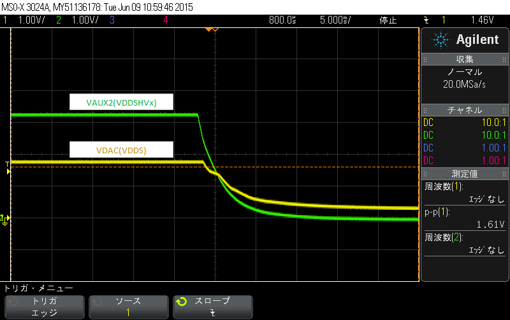
Task: Click the ノーマル acquisition mode text
Action: point(465,72)
